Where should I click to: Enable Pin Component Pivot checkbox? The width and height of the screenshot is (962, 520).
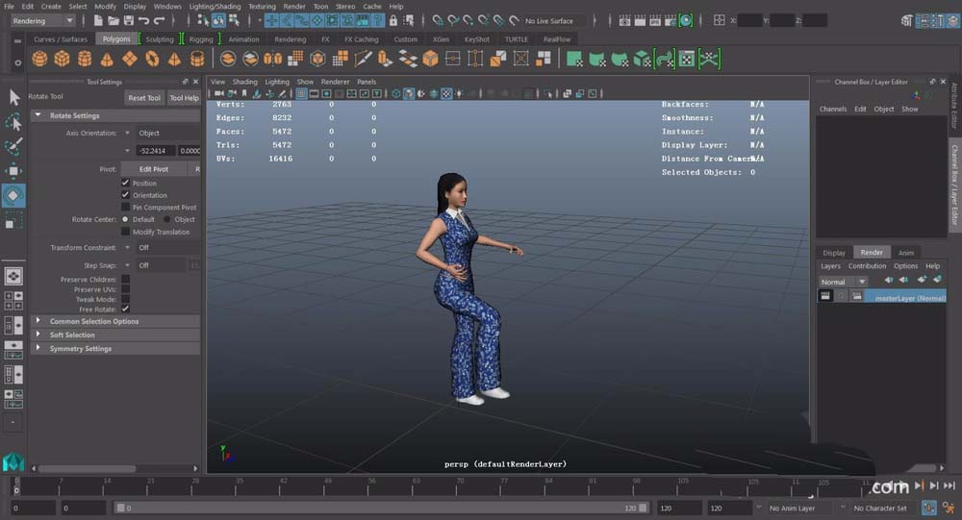pyautogui.click(x=125, y=207)
